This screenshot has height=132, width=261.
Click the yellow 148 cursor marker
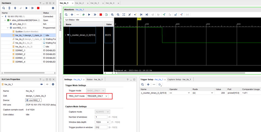point(139,19)
